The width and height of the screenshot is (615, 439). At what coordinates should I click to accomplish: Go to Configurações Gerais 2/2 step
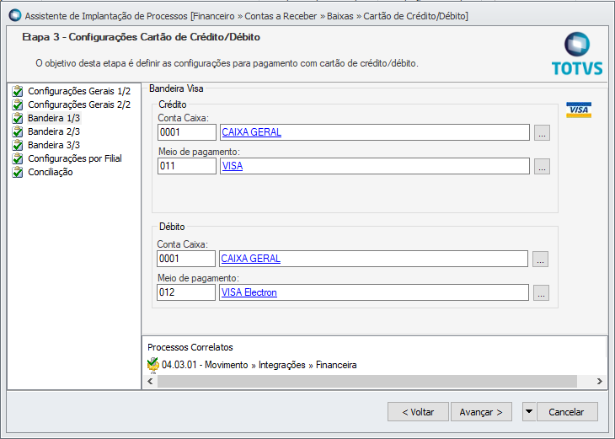(79, 104)
